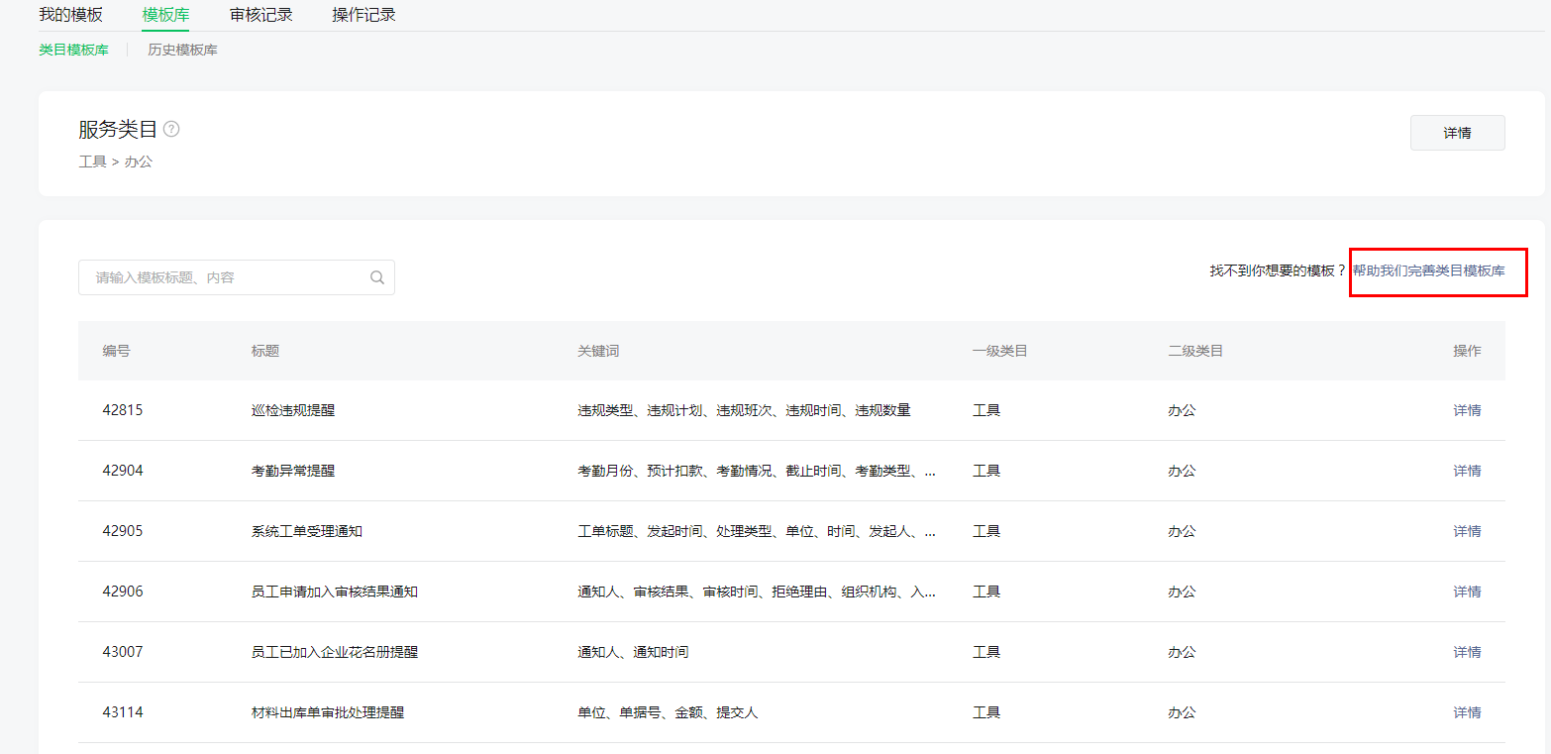Click the 巡检违规提醒 title cell

293,410
